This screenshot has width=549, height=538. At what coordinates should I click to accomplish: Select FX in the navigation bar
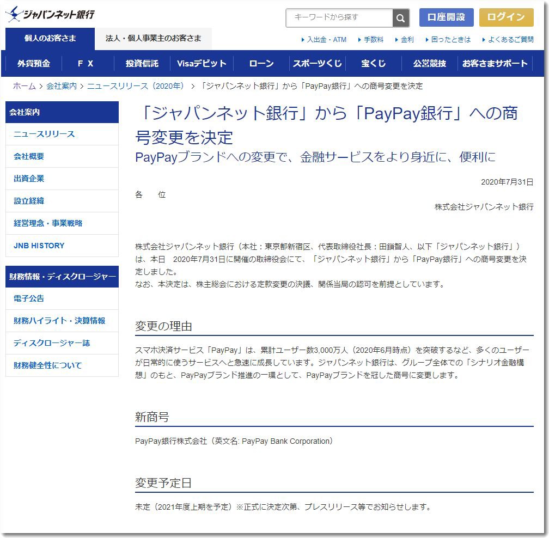pos(86,63)
